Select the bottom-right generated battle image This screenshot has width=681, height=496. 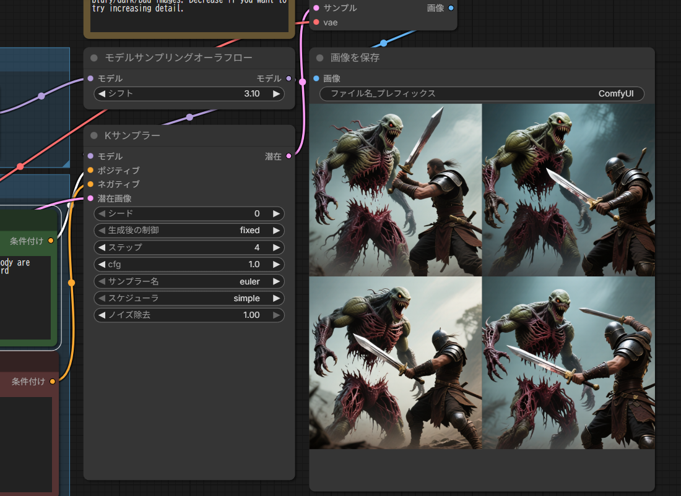[x=568, y=362]
